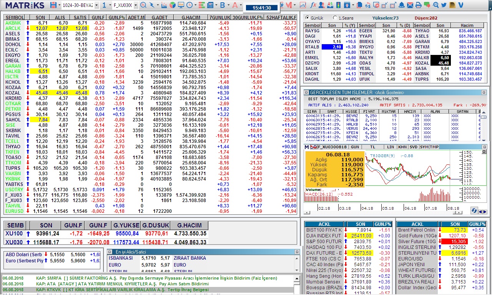Open the F_XU030 symbol dropdown
Image resolution: width=492 pixels, height=295 pixels.
pos(136,5)
